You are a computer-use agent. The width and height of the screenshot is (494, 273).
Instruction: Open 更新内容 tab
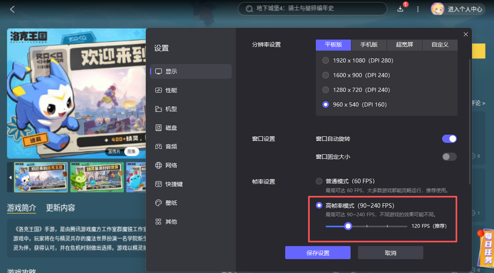(x=60, y=208)
